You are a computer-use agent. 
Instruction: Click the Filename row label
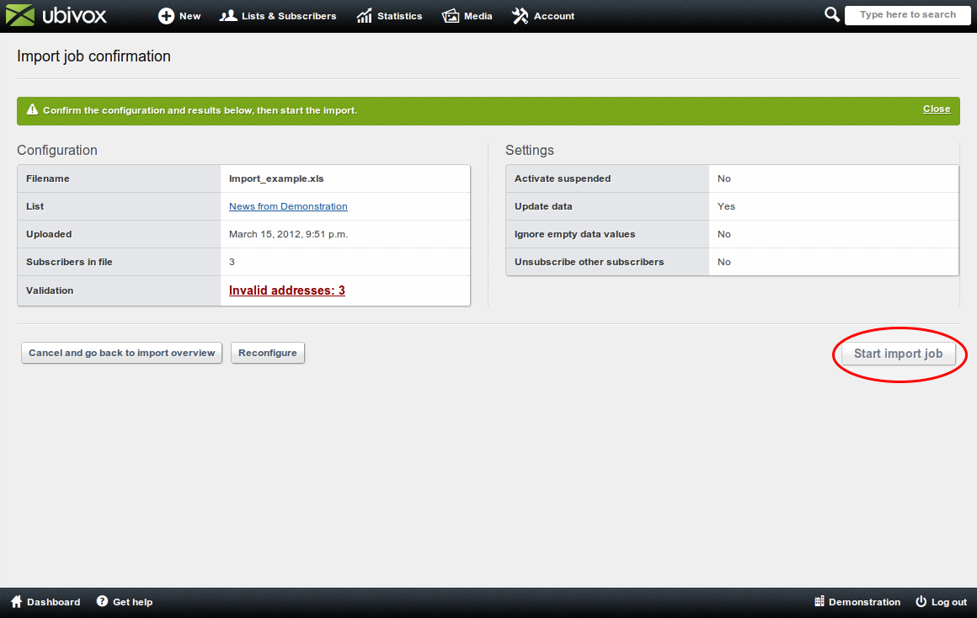(x=48, y=178)
